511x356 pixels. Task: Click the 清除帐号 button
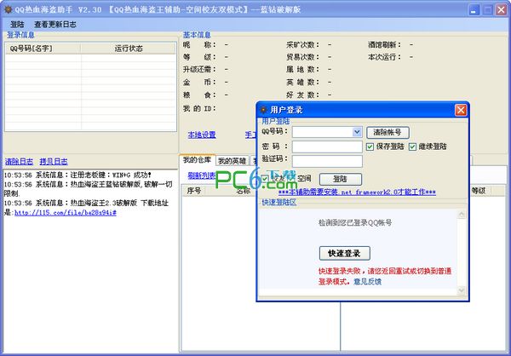coord(388,132)
